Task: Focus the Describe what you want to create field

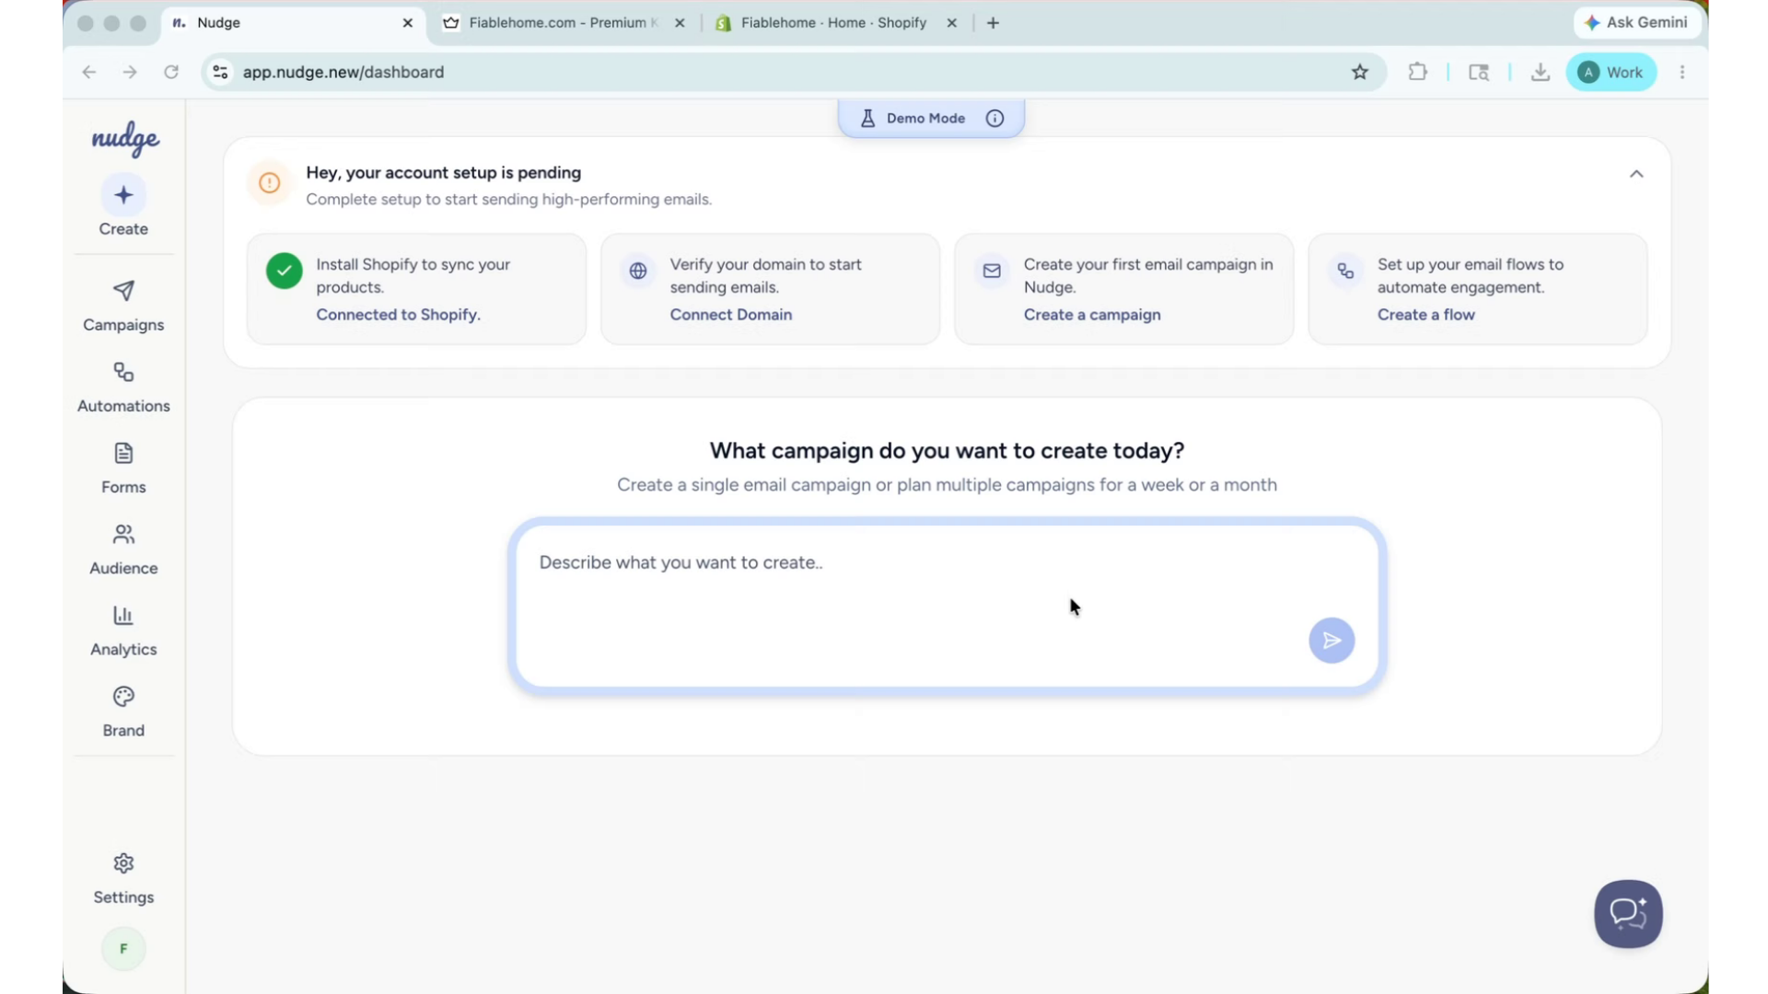Action: pyautogui.click(x=947, y=606)
